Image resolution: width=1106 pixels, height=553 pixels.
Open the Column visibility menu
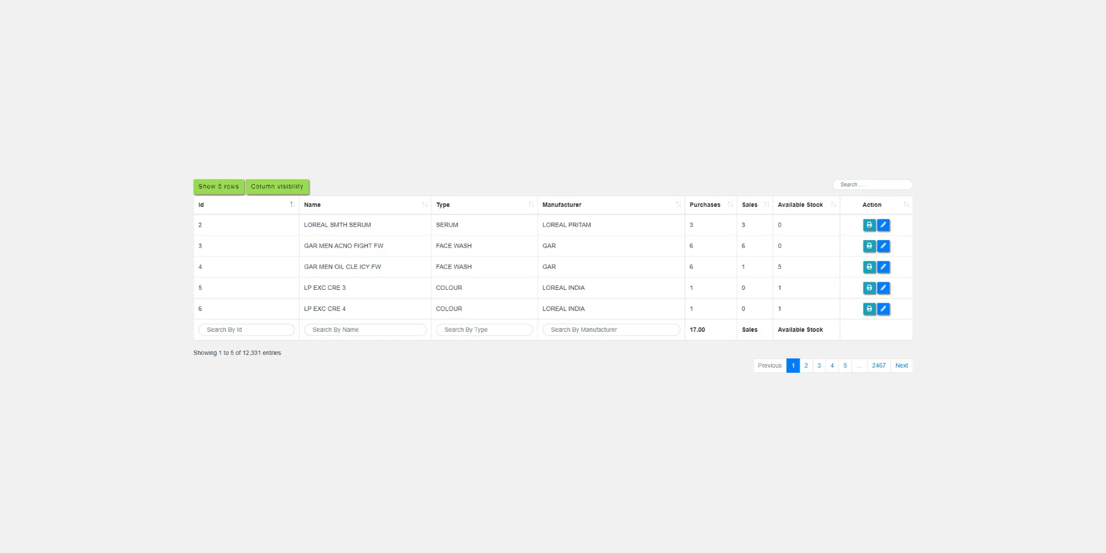(x=277, y=187)
